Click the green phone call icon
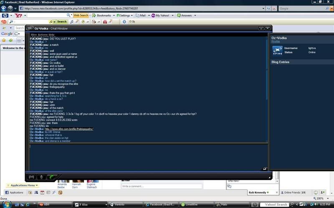 (52, 177)
